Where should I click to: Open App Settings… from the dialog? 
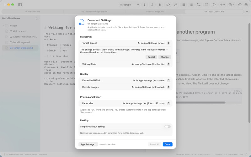click(88, 144)
